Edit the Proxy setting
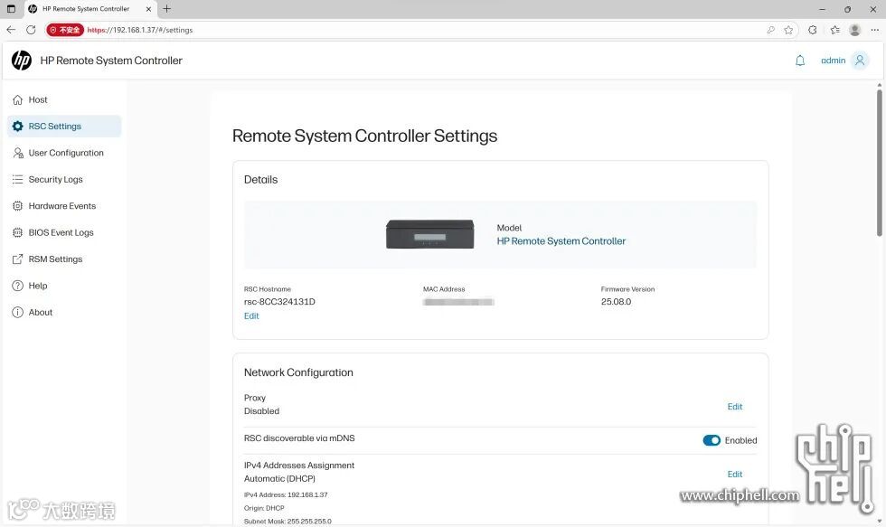The width and height of the screenshot is (886, 527). coord(734,406)
